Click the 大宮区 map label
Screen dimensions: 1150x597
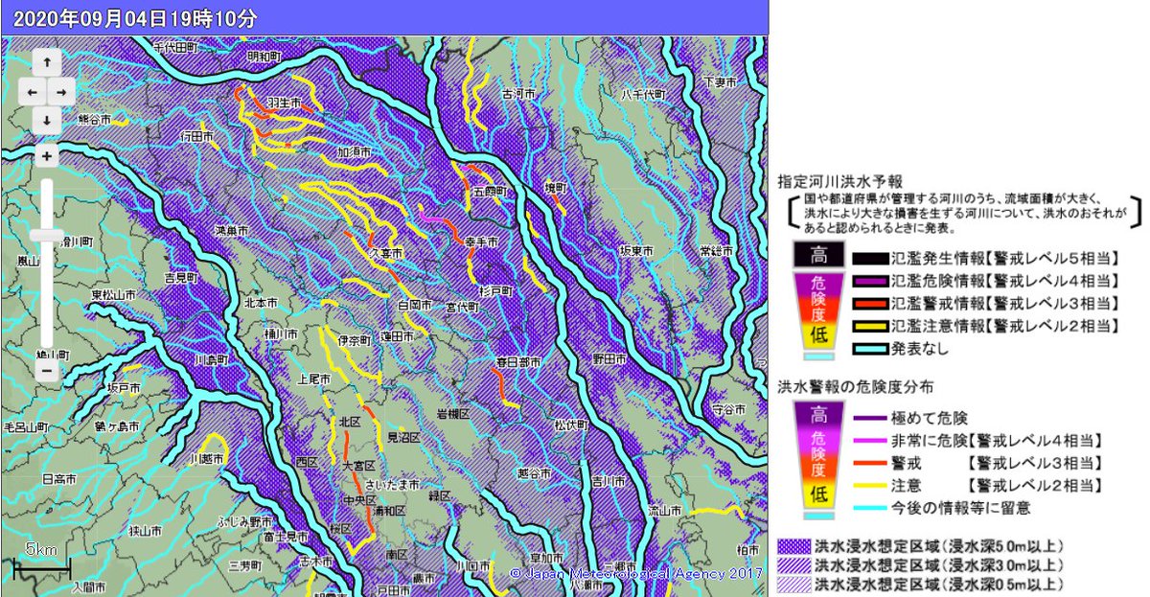(x=361, y=465)
